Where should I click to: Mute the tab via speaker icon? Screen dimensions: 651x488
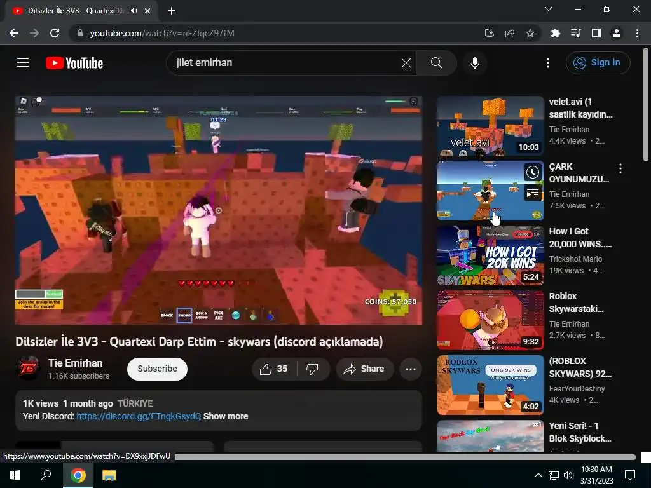coord(134,11)
